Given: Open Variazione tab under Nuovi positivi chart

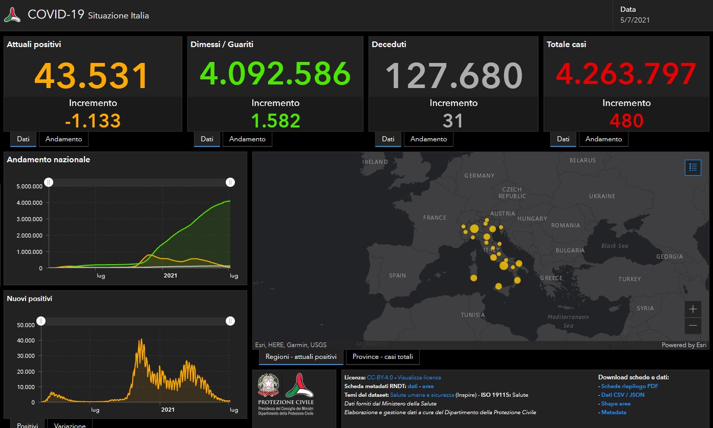Looking at the screenshot, I should pos(70,425).
